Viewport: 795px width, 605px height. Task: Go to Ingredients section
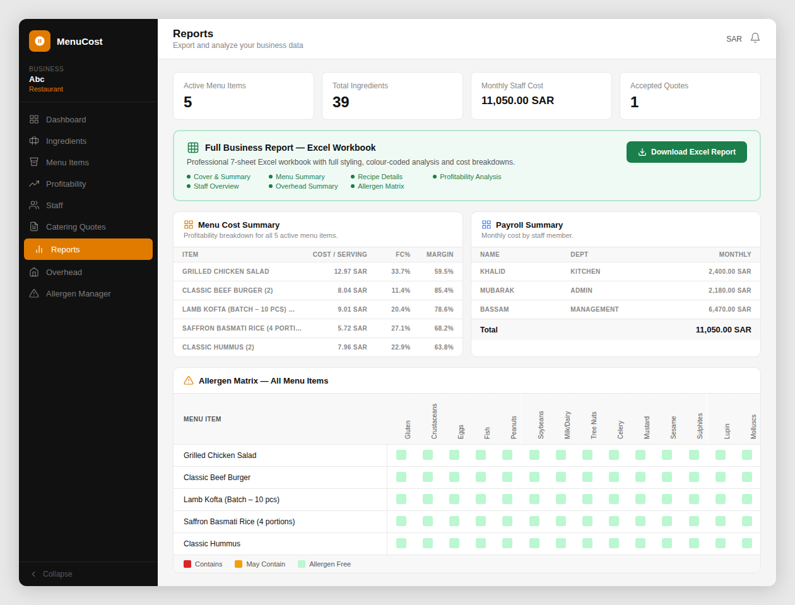coord(88,141)
